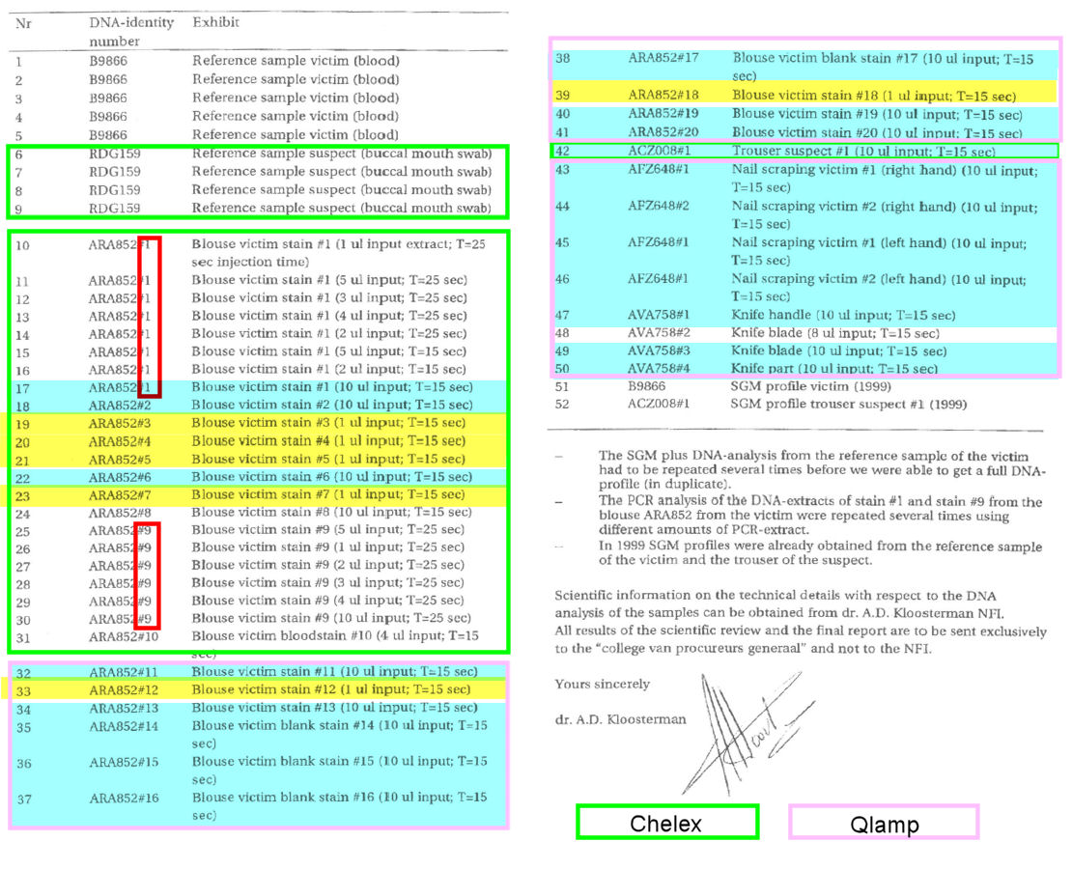The image size is (1072, 869).
Task: Select the 'AVA758#2' identity cell
Action: pos(659,333)
